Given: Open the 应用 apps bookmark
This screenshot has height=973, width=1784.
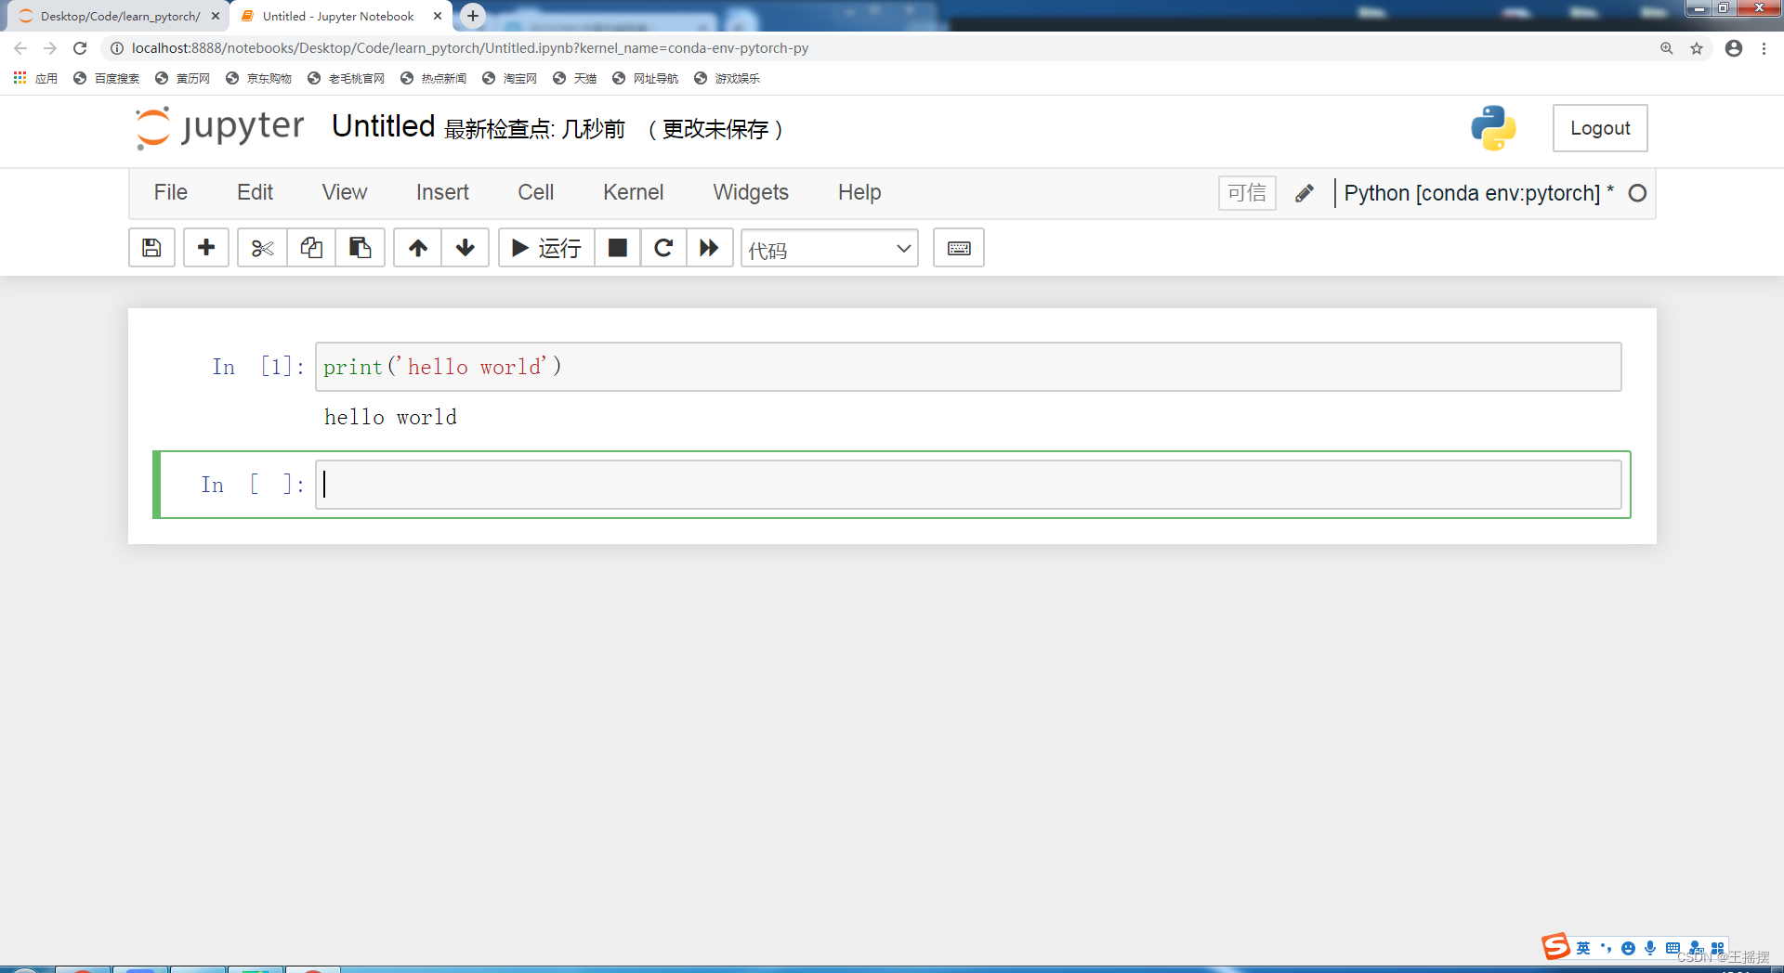Looking at the screenshot, I should (x=35, y=78).
